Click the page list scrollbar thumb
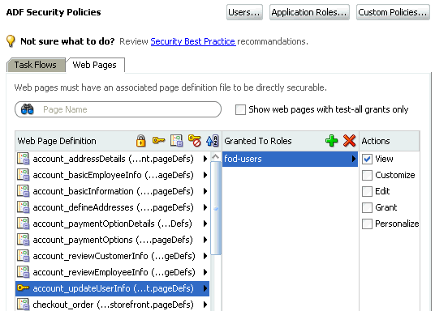Image resolution: width=435 pixels, height=311 pixels. click(216, 208)
